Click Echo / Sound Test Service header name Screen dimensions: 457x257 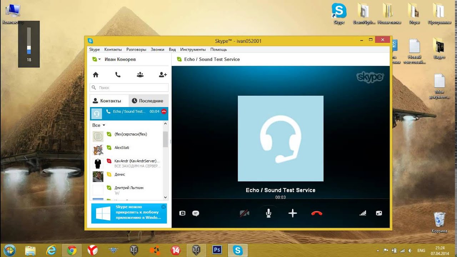(212, 59)
